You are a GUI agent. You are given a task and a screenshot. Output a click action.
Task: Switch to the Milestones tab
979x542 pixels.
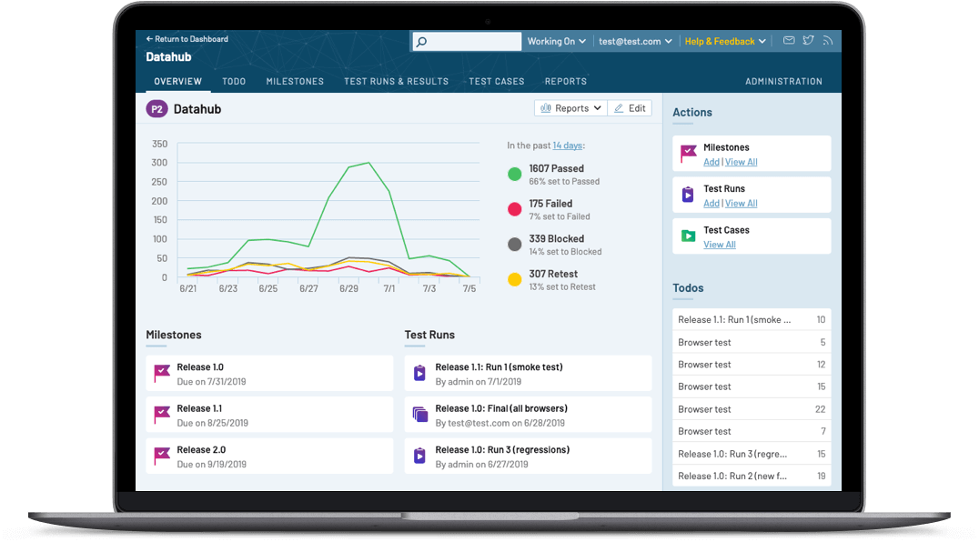[x=295, y=82]
